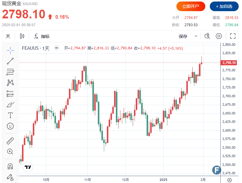Open the Fibonacci retracement tool

10,72
